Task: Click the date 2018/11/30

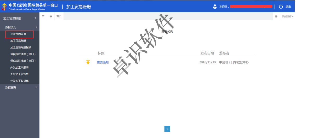Action: (x=207, y=62)
